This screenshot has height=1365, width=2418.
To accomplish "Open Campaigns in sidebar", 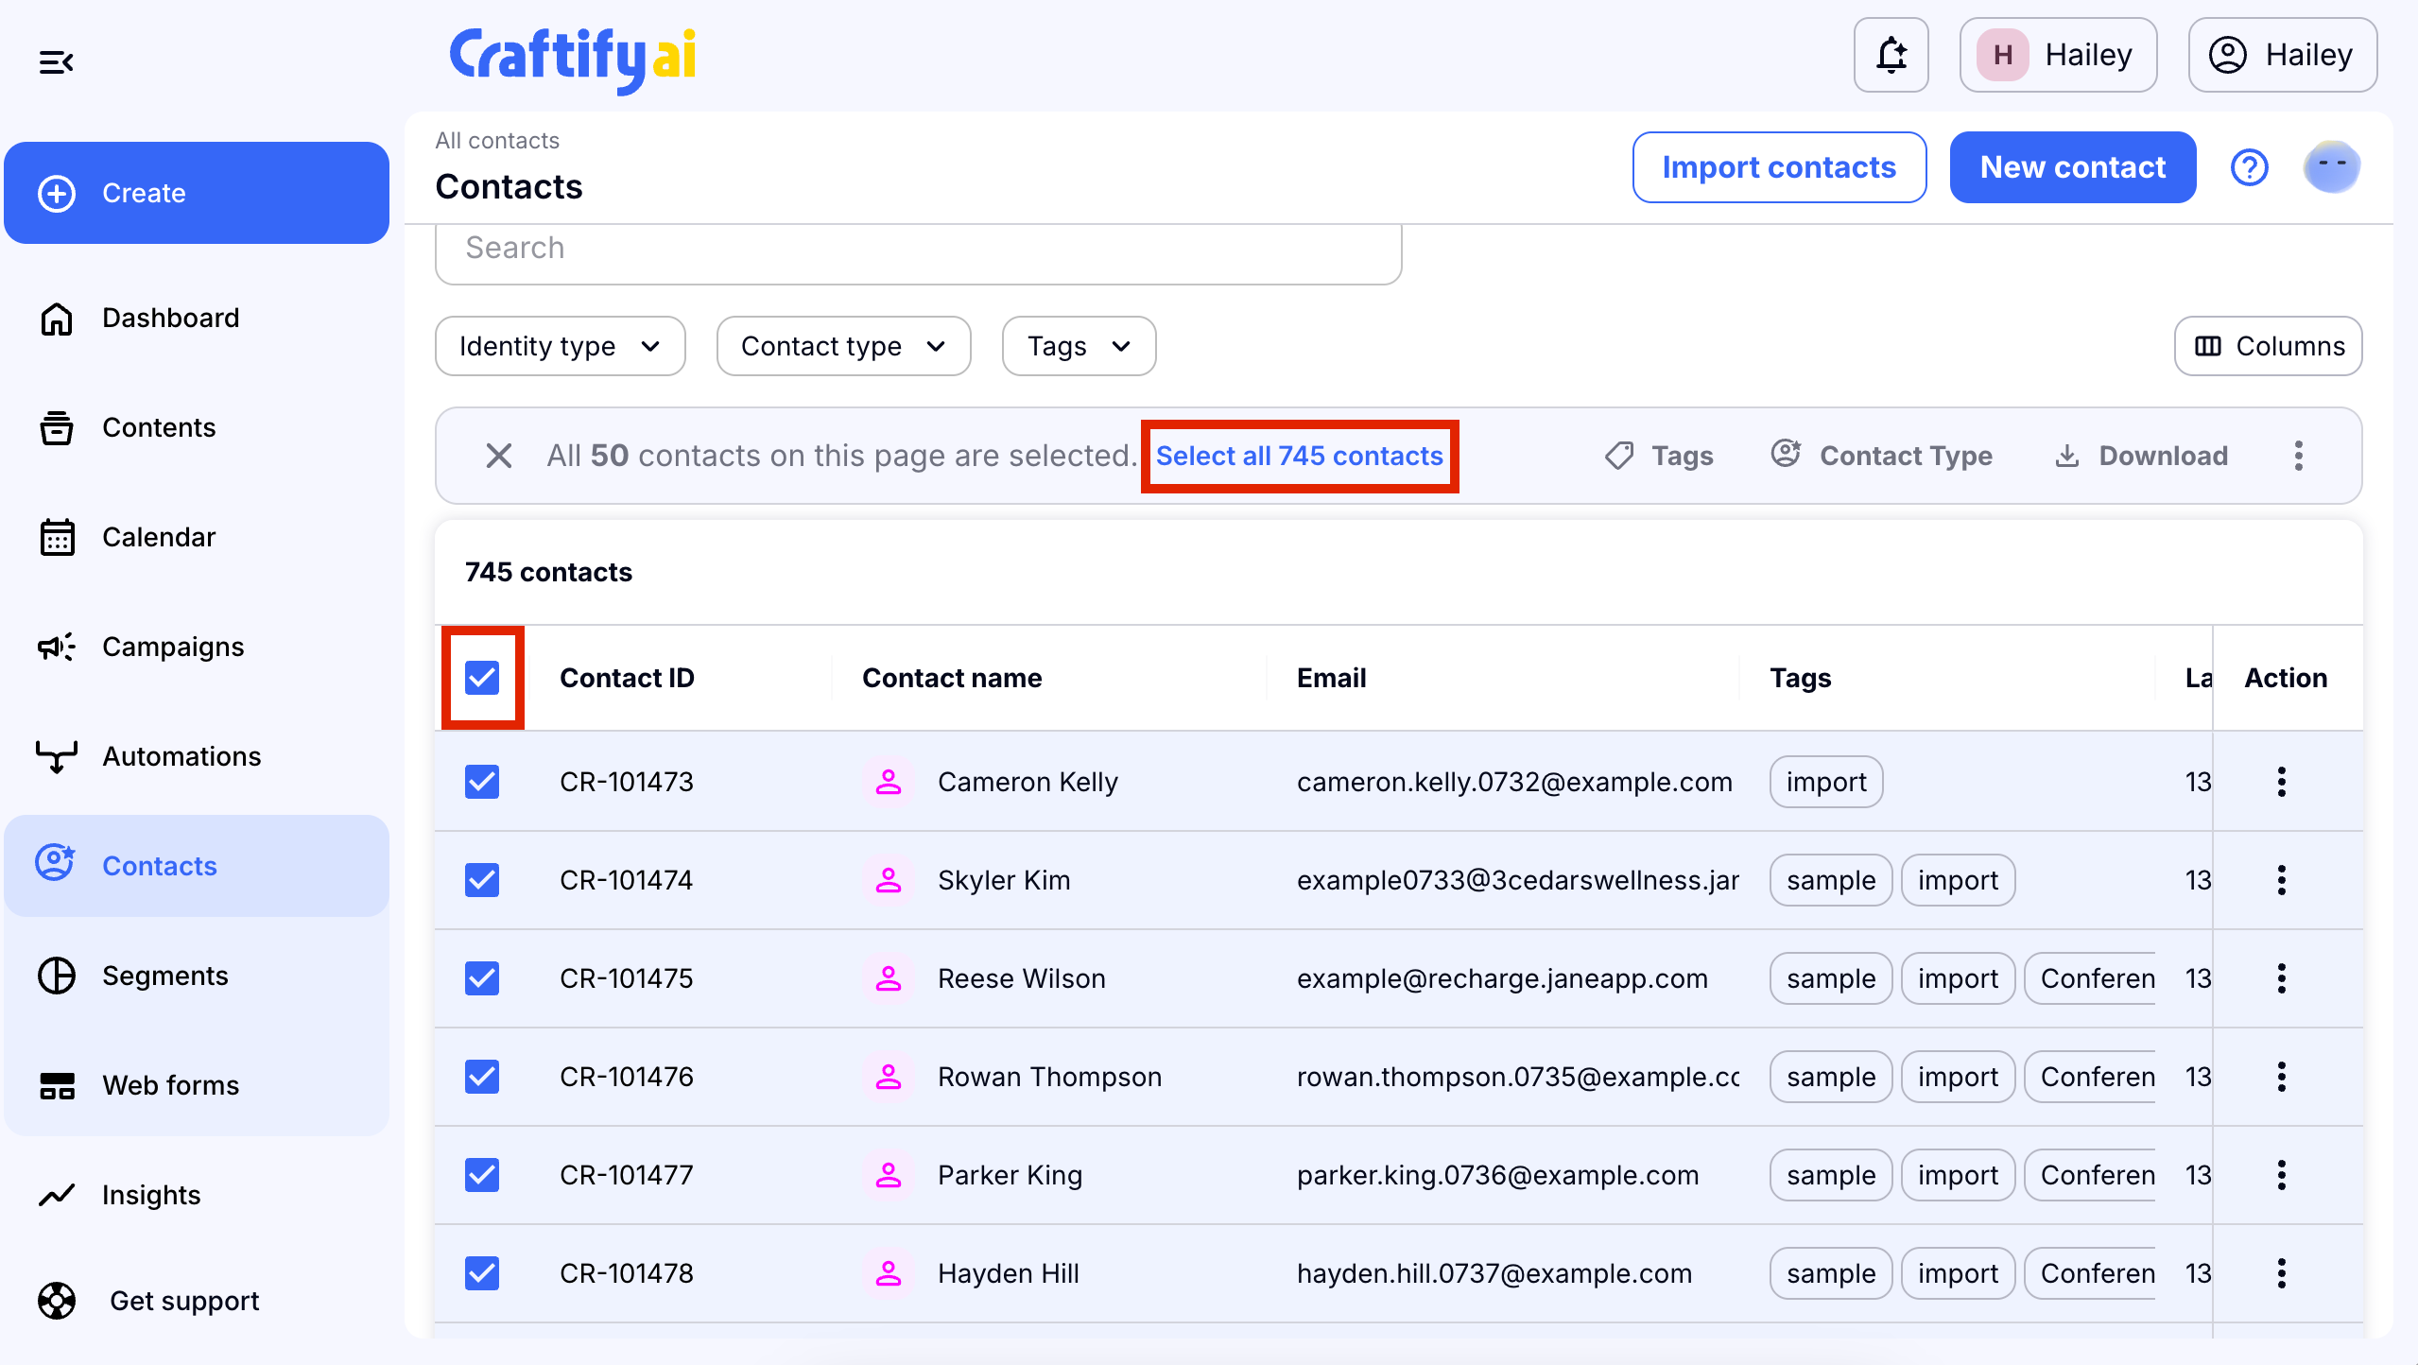I will [197, 647].
